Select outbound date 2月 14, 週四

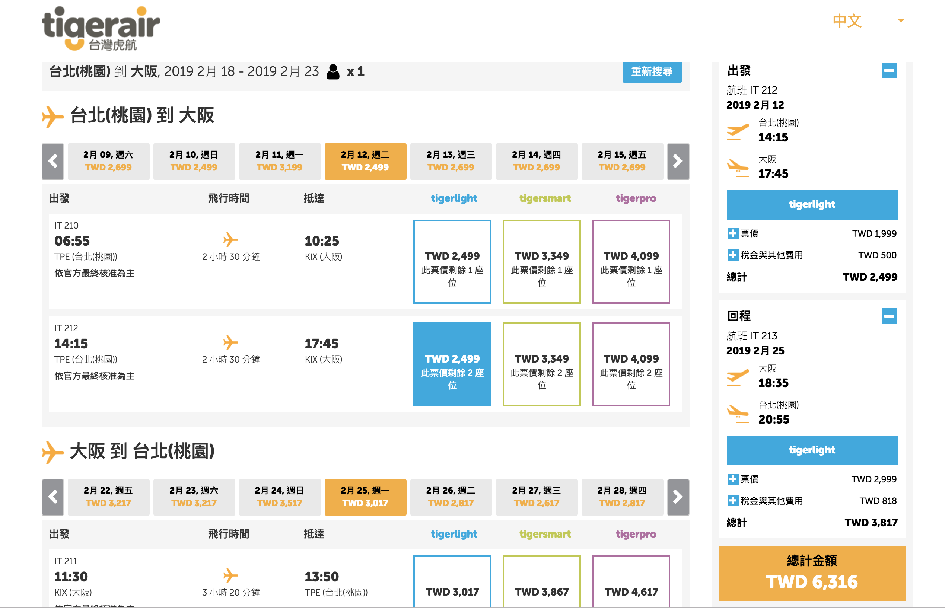point(537,161)
